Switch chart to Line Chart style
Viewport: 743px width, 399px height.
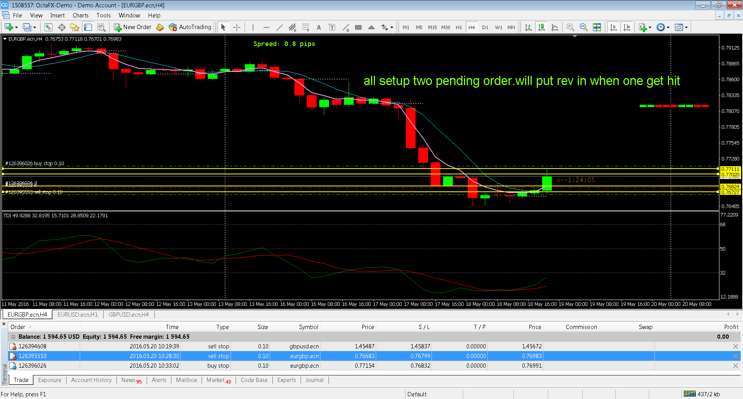(x=555, y=27)
